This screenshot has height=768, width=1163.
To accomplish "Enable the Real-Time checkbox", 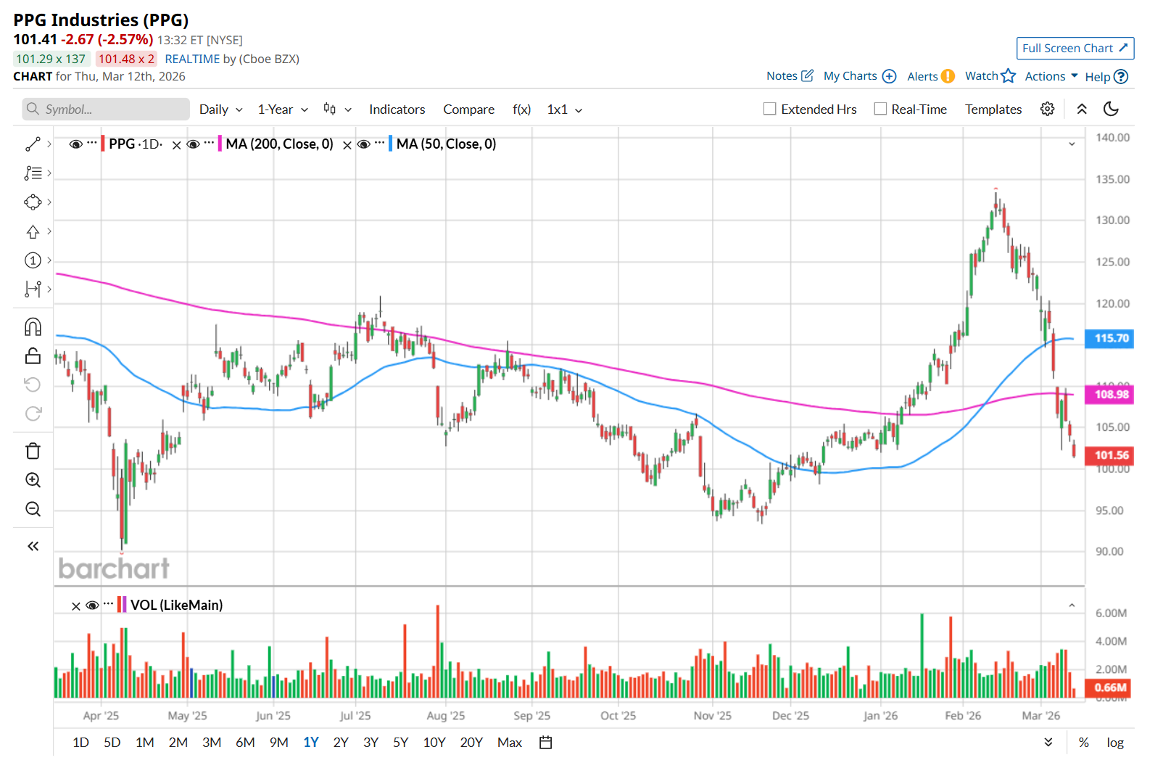I will (x=880, y=109).
